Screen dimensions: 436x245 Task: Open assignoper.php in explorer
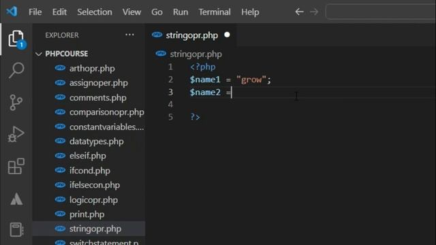[89, 83]
